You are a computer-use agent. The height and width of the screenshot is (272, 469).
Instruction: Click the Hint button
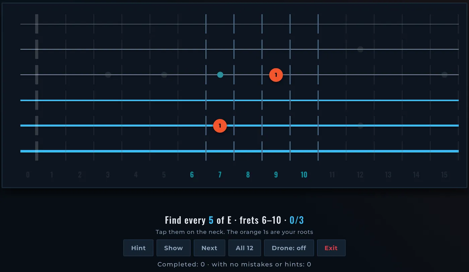138,248
